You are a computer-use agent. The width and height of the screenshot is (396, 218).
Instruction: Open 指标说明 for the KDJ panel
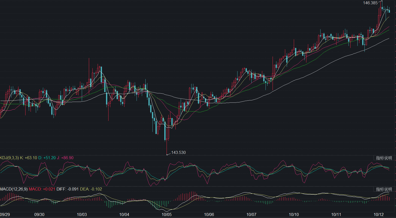(384, 158)
